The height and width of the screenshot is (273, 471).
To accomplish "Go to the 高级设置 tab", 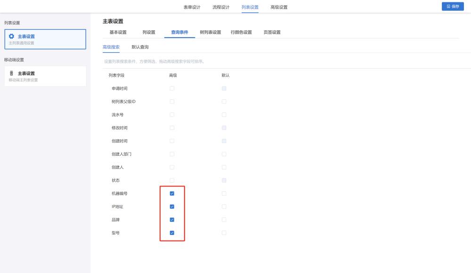I will pos(279,7).
